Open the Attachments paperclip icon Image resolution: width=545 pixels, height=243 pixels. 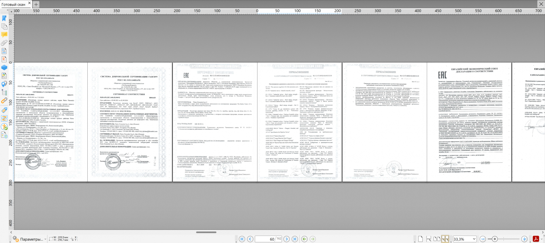click(4, 43)
